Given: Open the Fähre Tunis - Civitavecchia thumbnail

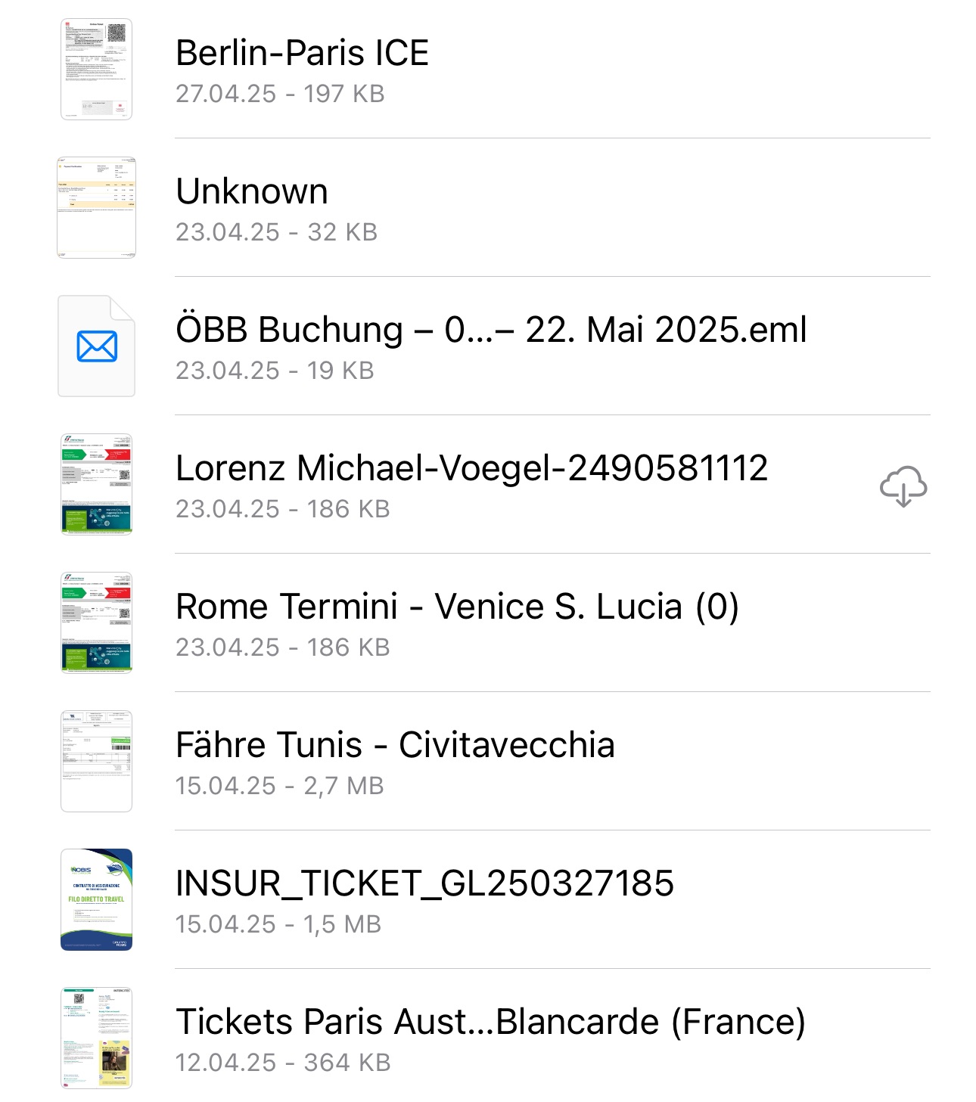Looking at the screenshot, I should [x=97, y=762].
